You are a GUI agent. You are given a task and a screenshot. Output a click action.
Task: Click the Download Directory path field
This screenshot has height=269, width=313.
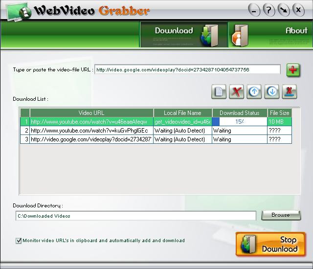point(136,216)
